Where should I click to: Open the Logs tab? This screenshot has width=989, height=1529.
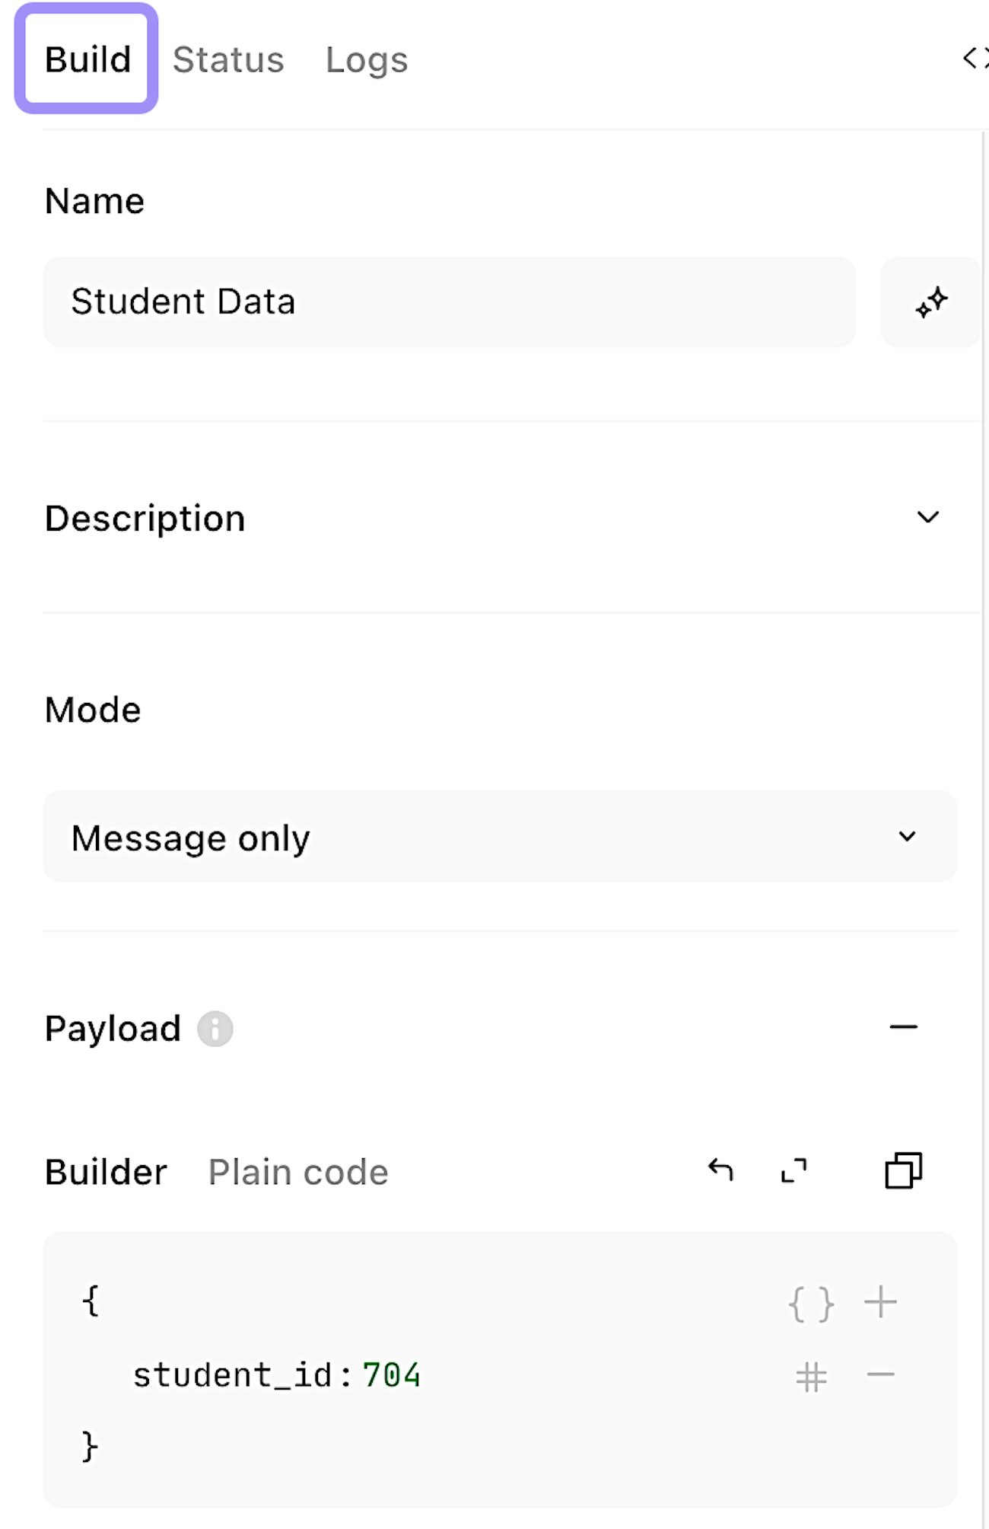[x=367, y=59]
